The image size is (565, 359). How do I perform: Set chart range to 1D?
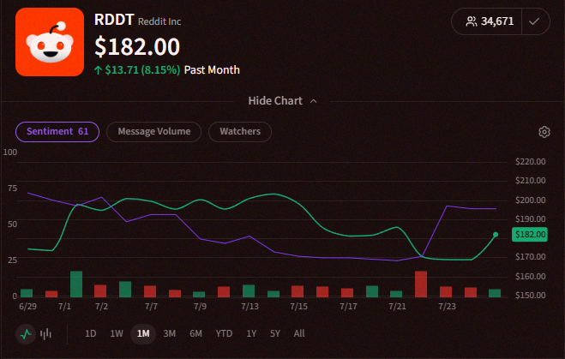pyautogui.click(x=90, y=334)
